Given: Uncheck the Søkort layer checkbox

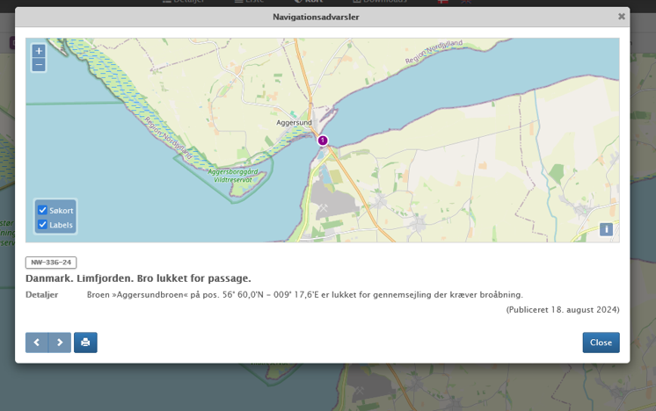Looking at the screenshot, I should coord(42,210).
